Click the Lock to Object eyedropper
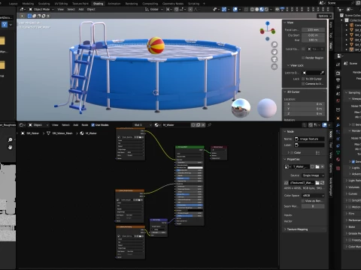This screenshot has height=270, width=361. tap(322, 73)
